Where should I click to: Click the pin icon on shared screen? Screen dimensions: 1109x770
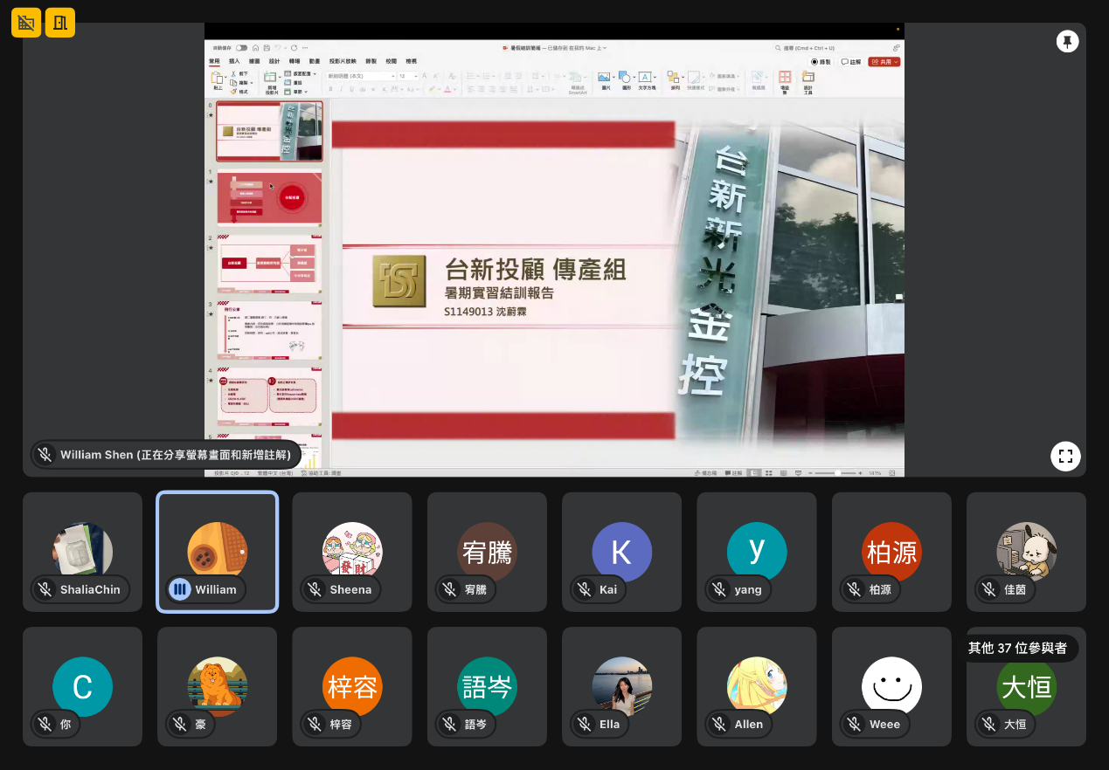coord(1066,41)
